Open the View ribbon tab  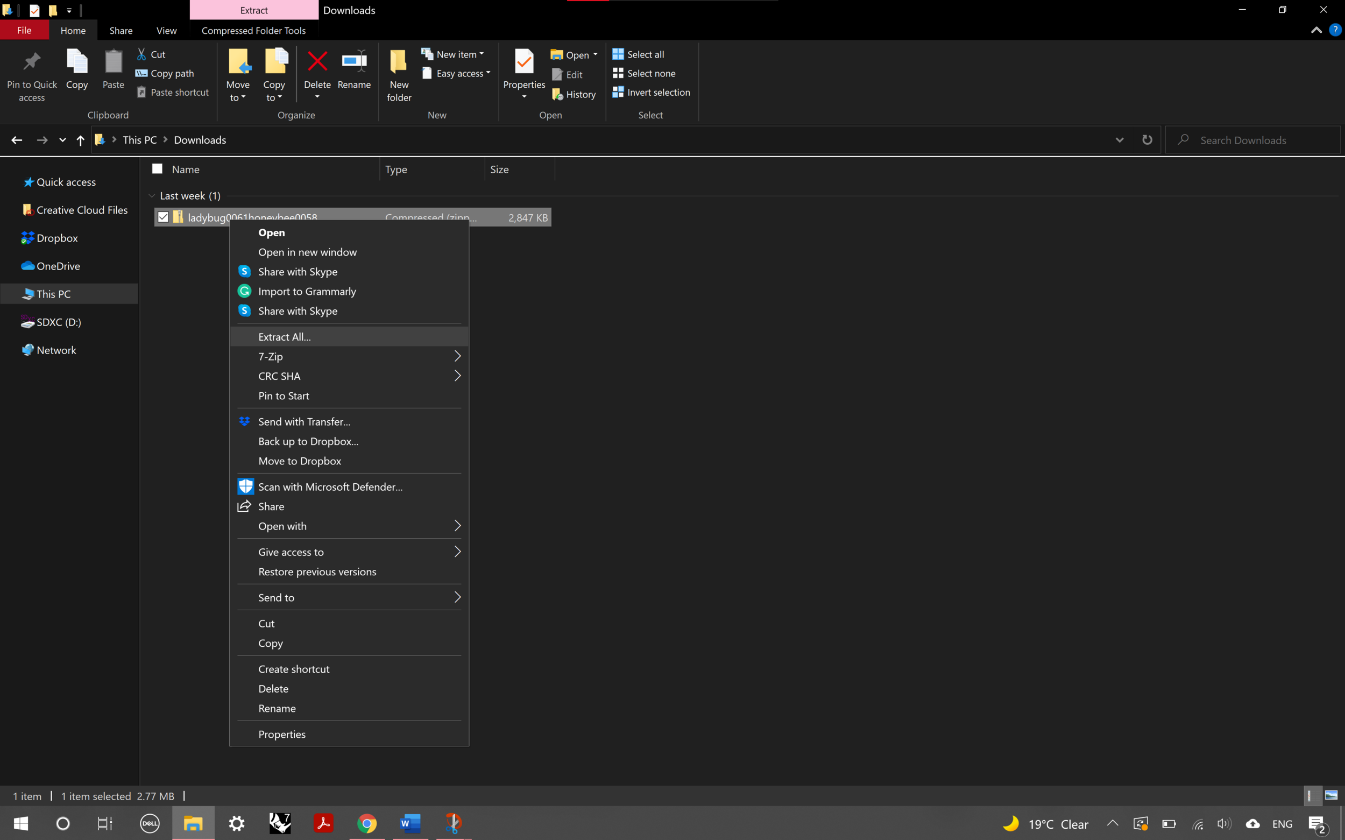coord(166,31)
